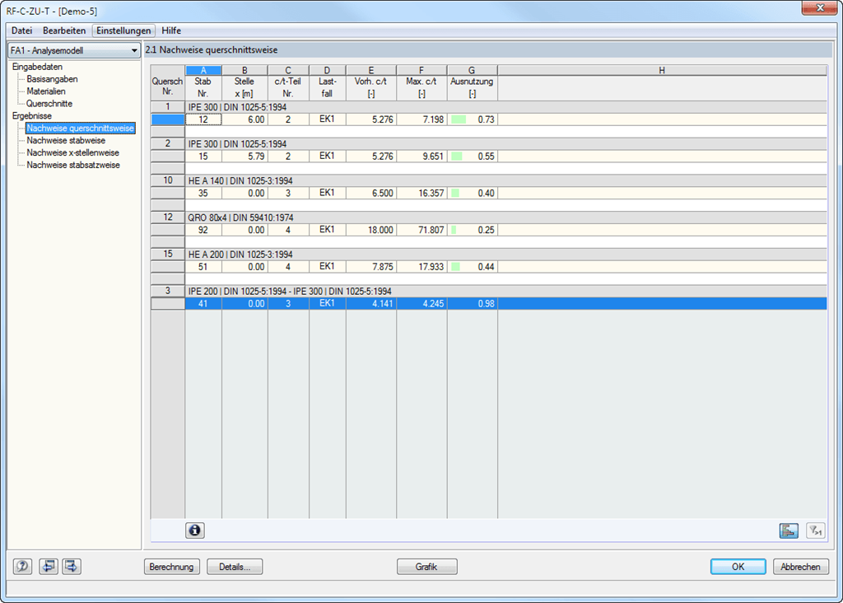This screenshot has height=603, width=843.
Task: Close the RF-C-ZU-T window
Action: coord(819,7)
